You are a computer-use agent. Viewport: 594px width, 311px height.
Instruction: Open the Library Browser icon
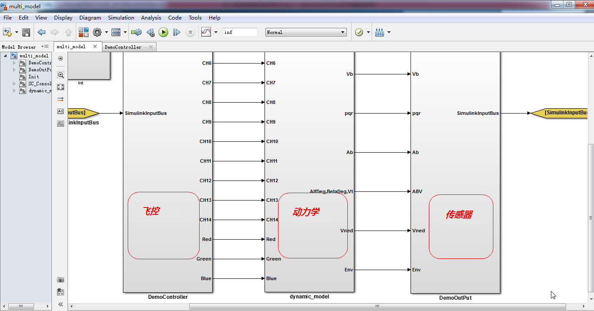click(x=84, y=32)
